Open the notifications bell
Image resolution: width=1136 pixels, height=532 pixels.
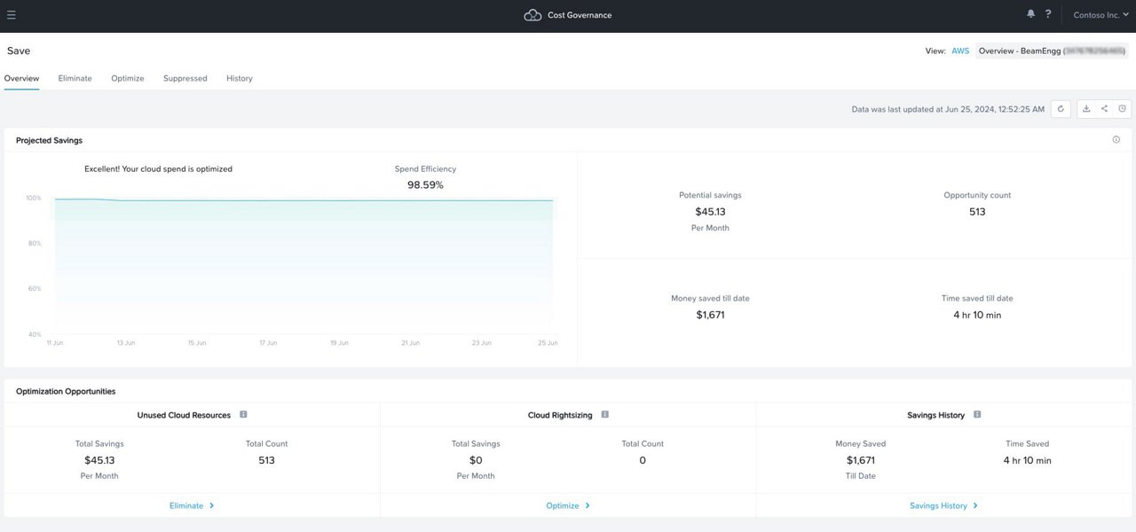click(x=1029, y=13)
